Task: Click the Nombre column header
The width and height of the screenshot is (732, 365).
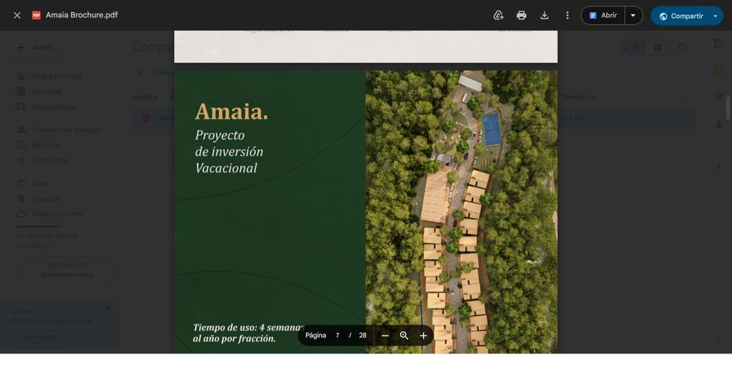Action: tap(145, 97)
